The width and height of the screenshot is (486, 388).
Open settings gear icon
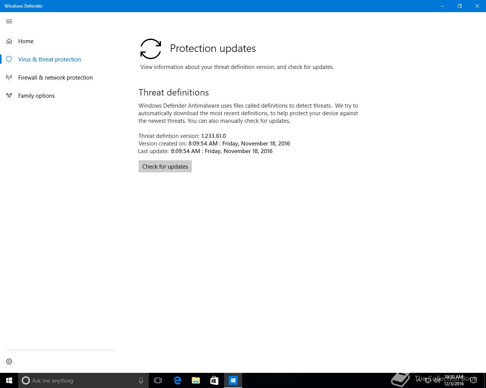pos(9,361)
